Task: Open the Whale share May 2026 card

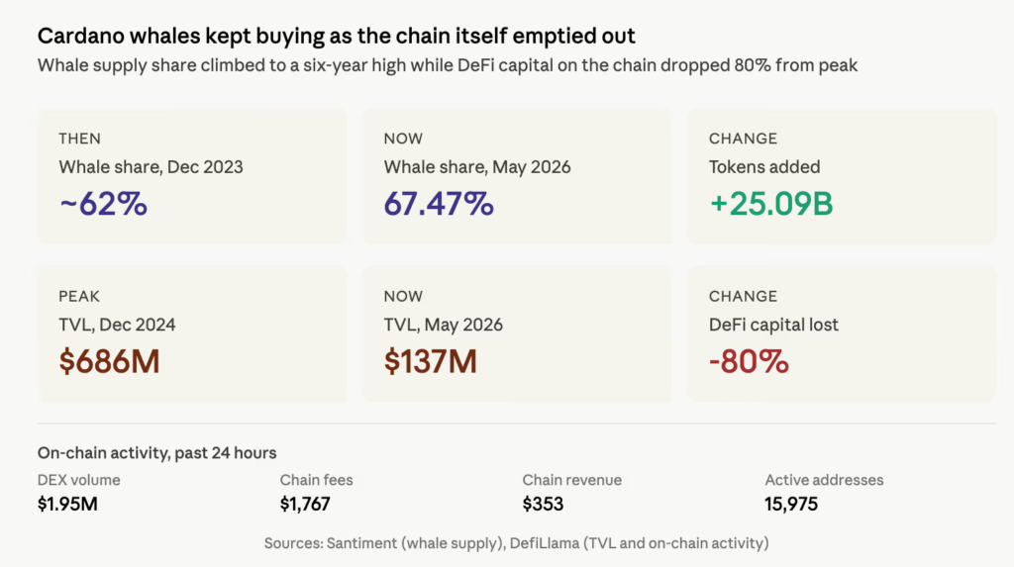Action: 517,176
